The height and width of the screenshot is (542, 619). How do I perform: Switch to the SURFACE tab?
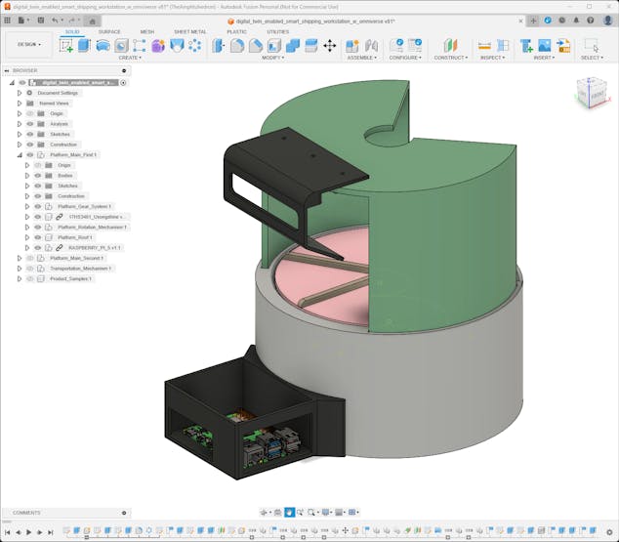point(109,31)
